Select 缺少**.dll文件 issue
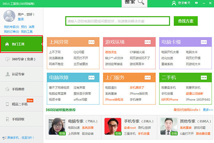The image size is (214, 143). click(114, 58)
